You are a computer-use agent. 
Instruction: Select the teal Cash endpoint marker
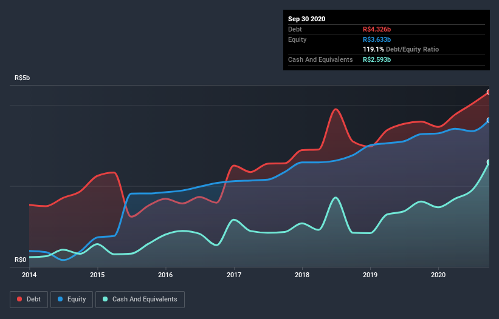(489, 162)
